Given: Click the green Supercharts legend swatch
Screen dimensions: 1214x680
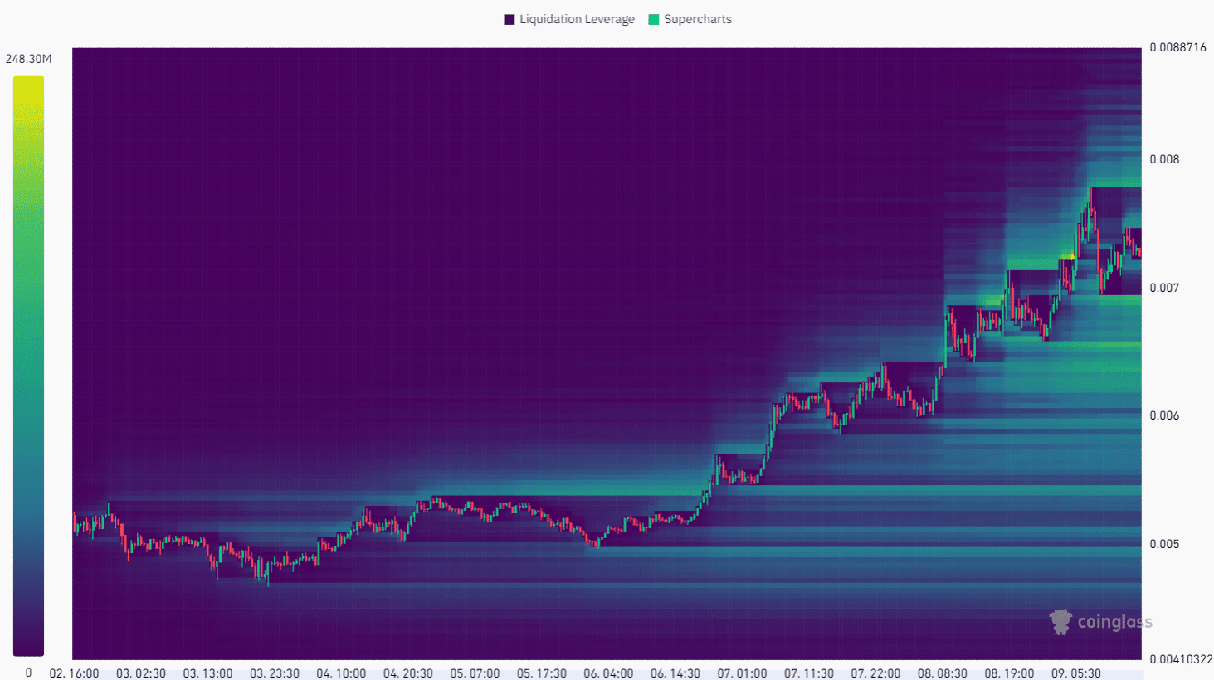Looking at the screenshot, I should pyautogui.click(x=654, y=19).
